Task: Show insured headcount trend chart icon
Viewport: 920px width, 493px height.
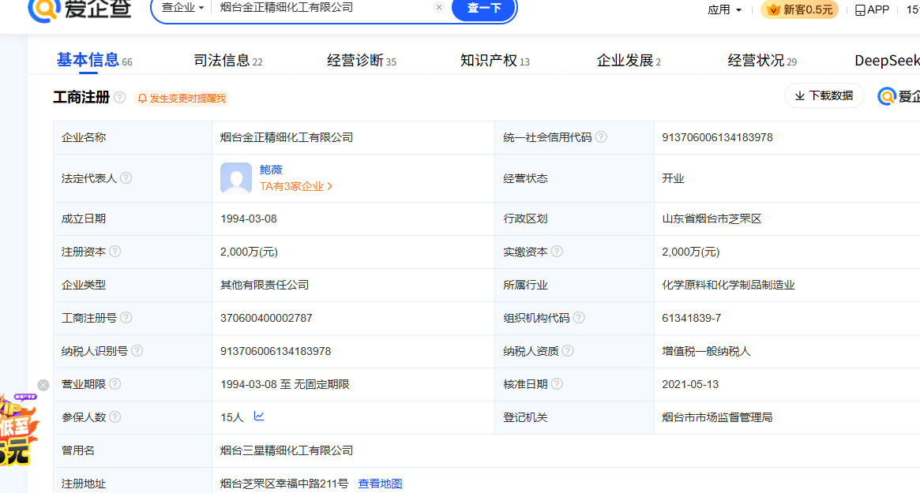Action: pos(259,416)
